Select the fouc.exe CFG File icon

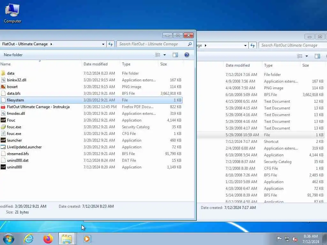tap(3, 134)
